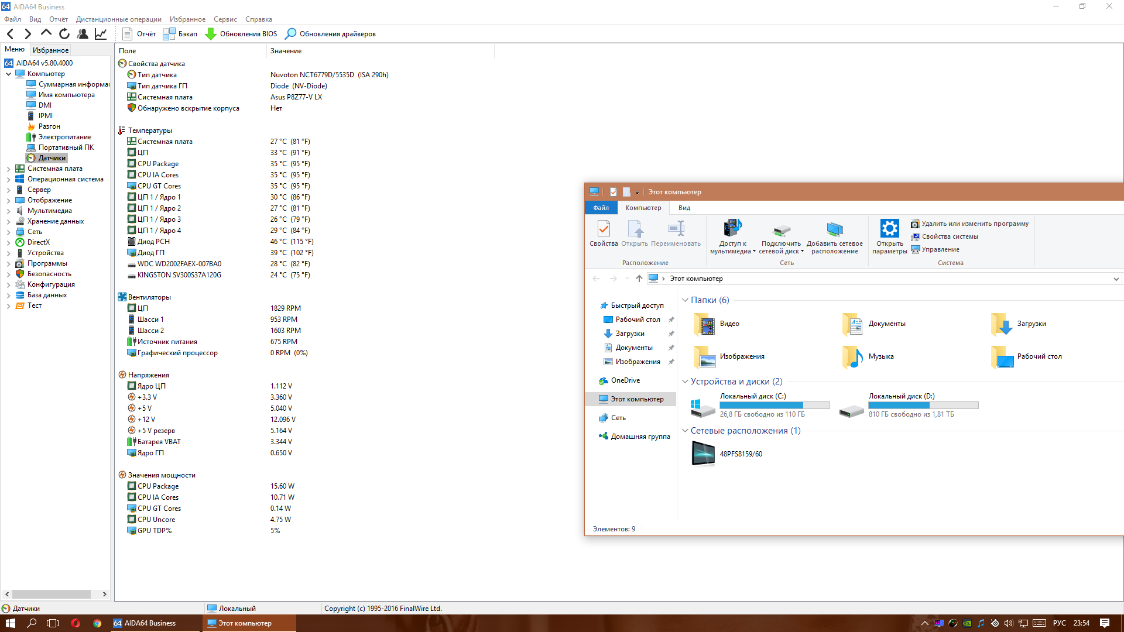
Task: Open the graph chart icon in AIDA64 toolbar
Action: pos(101,34)
